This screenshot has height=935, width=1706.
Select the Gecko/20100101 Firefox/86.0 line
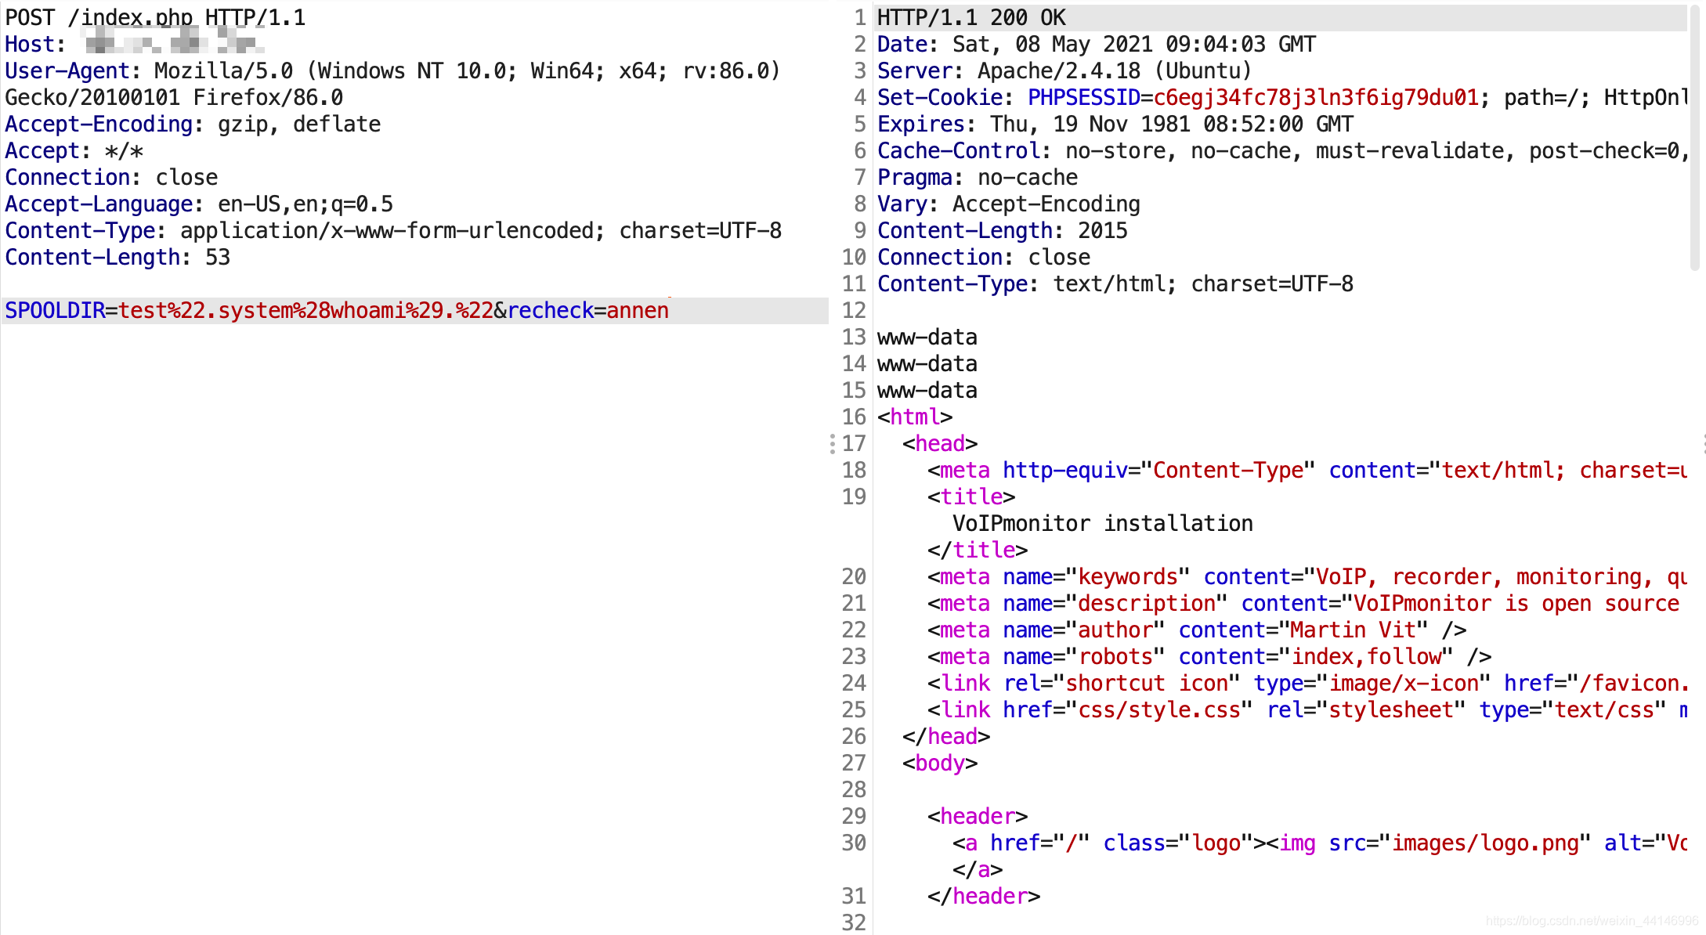coord(174,97)
